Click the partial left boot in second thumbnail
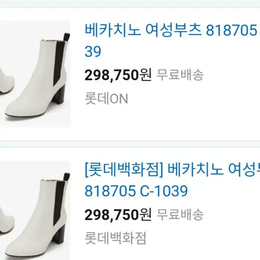This screenshot has height=260, width=260. [7, 220]
